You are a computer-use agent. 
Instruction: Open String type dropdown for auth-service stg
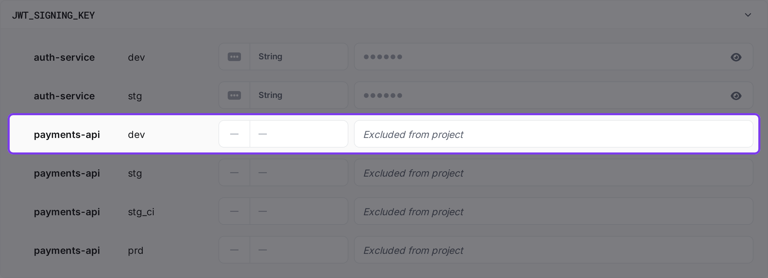point(299,95)
